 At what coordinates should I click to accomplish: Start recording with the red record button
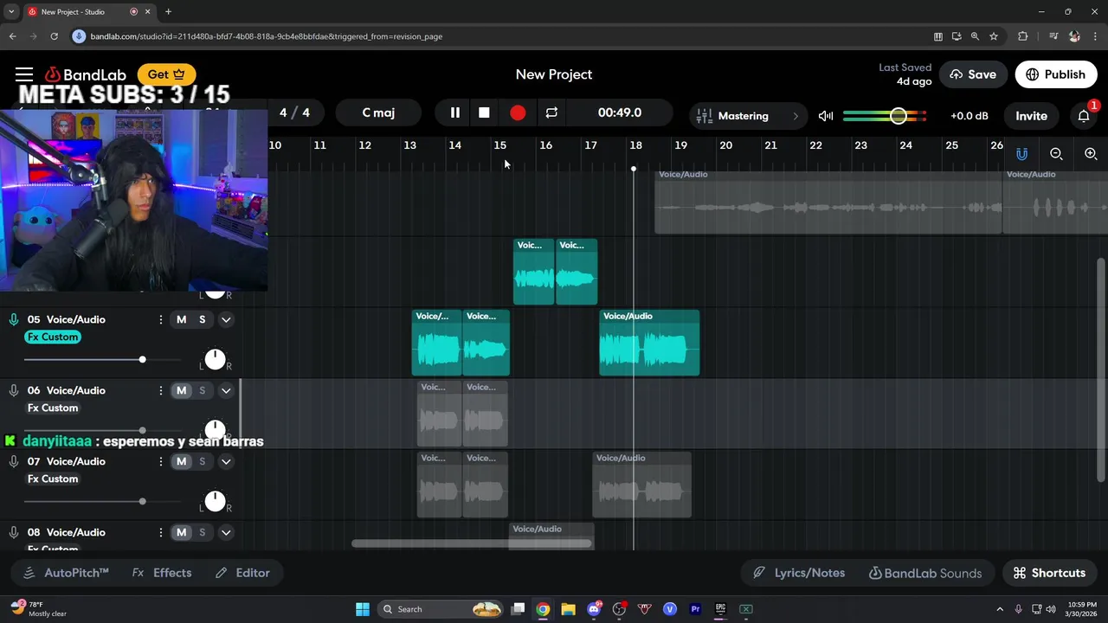click(518, 112)
